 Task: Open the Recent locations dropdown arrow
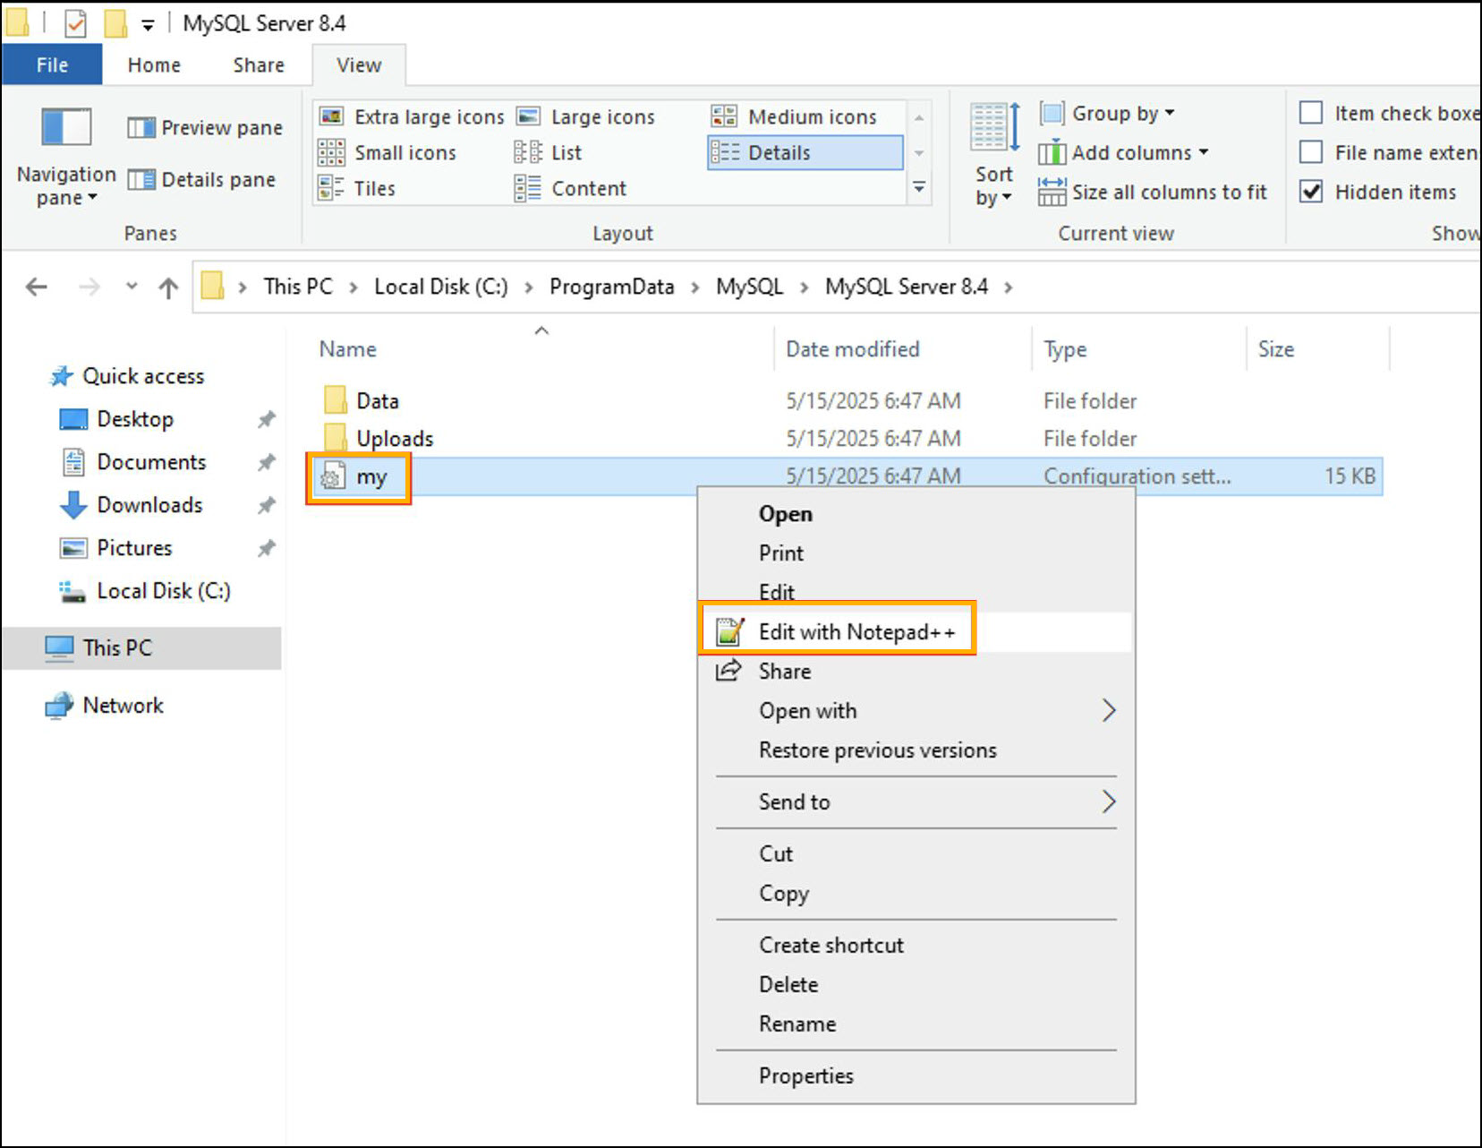(x=132, y=287)
